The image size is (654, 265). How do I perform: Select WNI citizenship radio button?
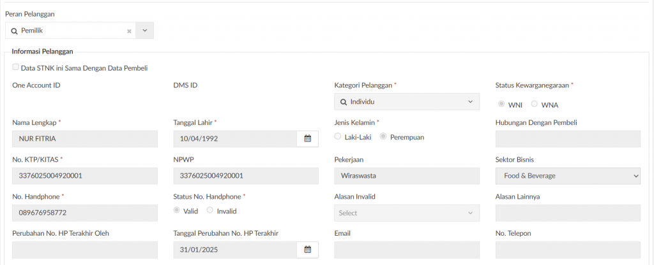pos(501,104)
